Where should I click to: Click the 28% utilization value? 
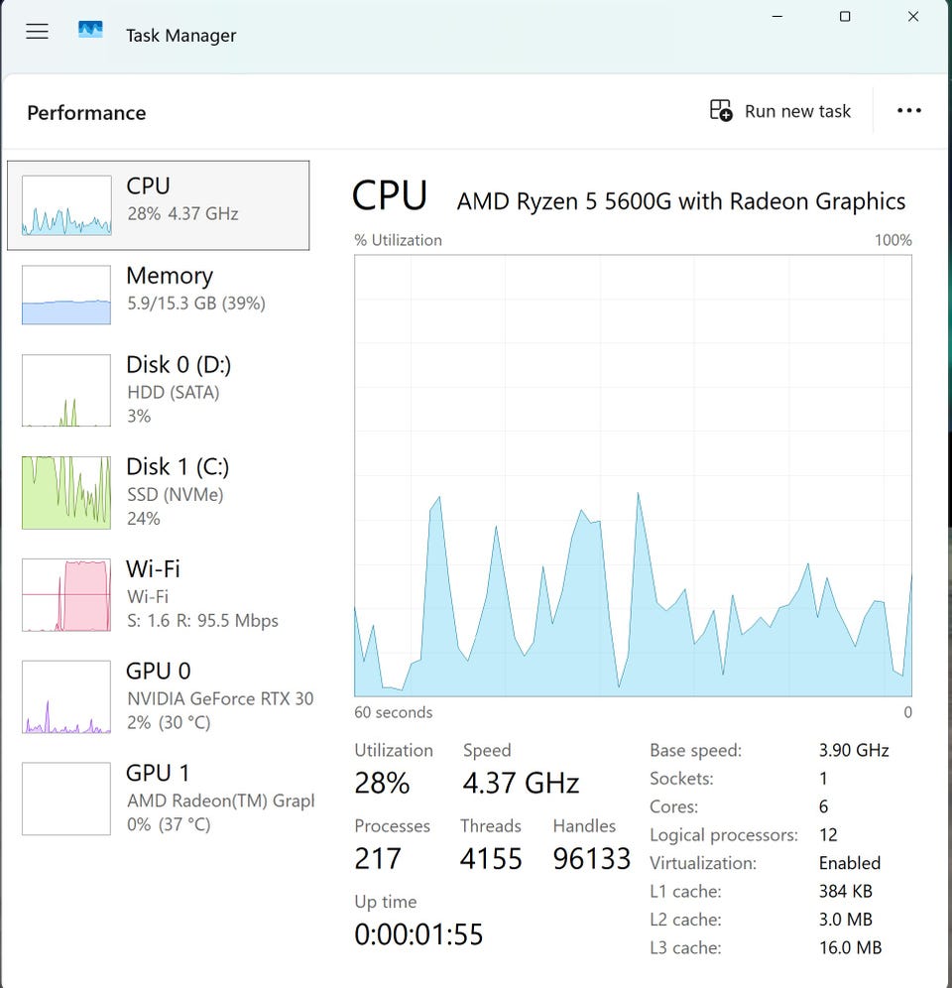[x=382, y=784]
